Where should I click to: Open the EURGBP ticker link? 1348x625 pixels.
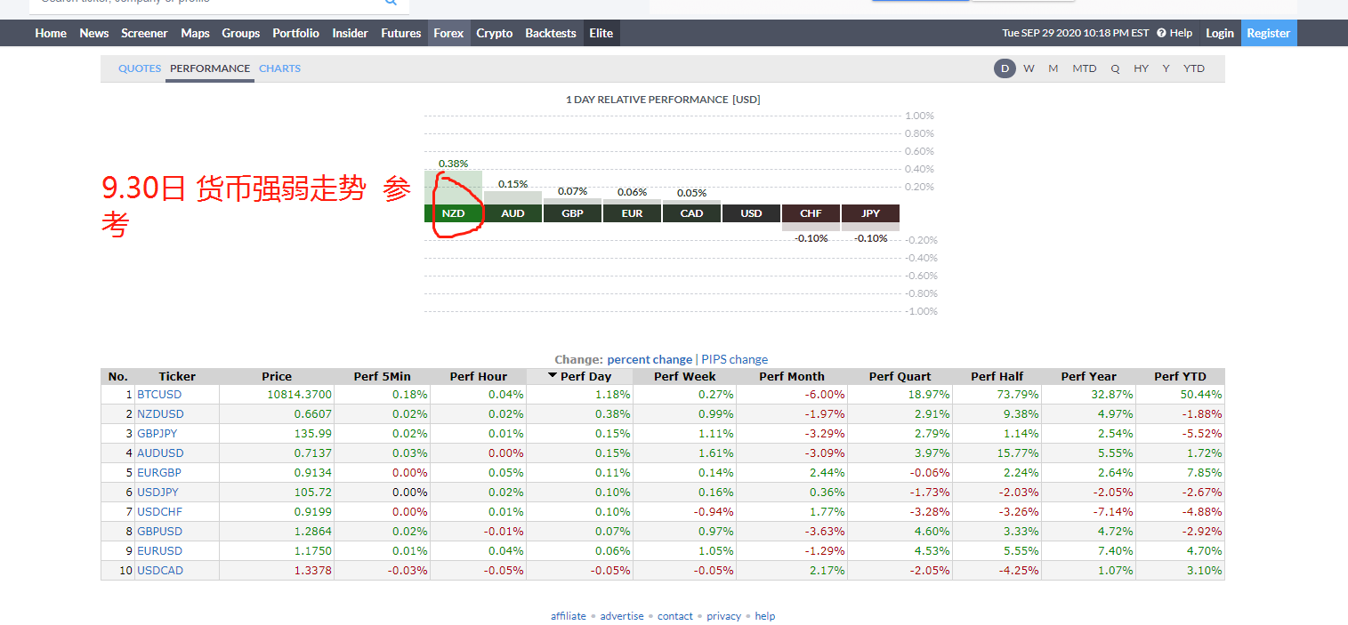pos(159,472)
